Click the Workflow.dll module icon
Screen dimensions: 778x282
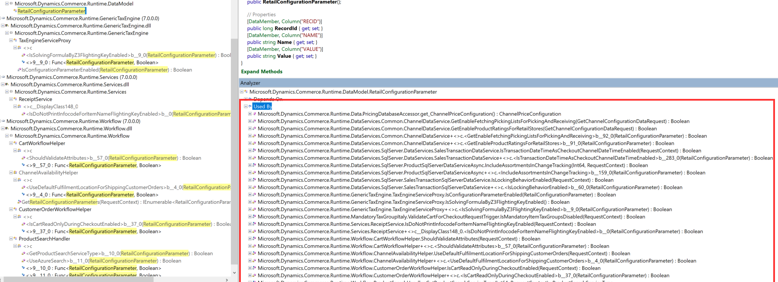click(x=7, y=128)
